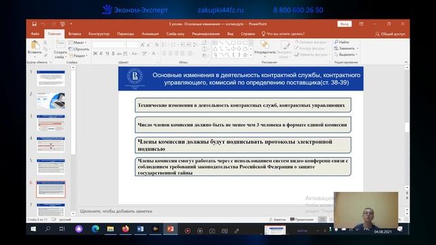Select slide 5 thumbnail
This screenshot has height=245, width=436.
50,167
